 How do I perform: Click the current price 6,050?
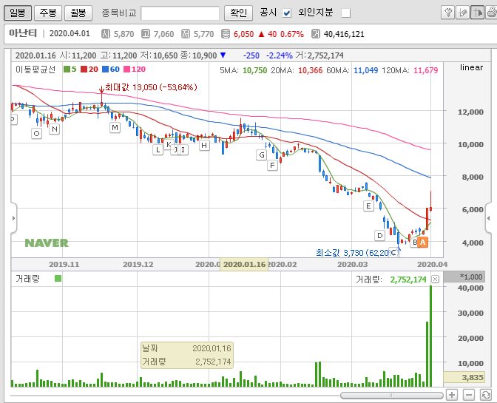pos(243,34)
